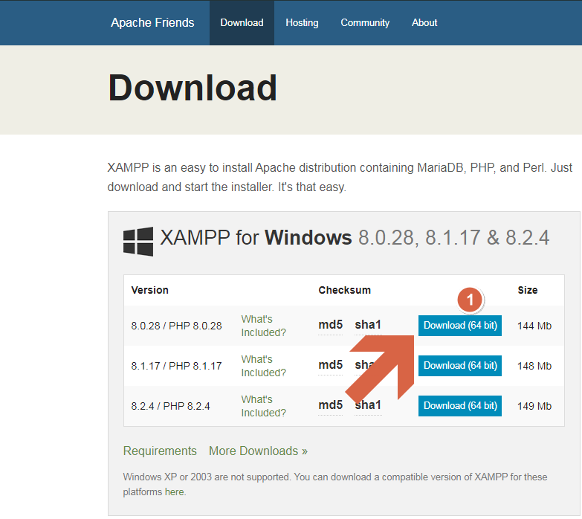The width and height of the screenshot is (582, 519).
Task: Open the Hosting navigation item
Action: pos(302,22)
